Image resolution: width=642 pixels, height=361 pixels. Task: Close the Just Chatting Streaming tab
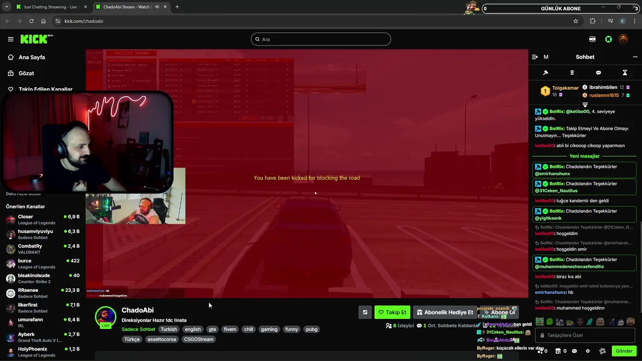point(85,7)
